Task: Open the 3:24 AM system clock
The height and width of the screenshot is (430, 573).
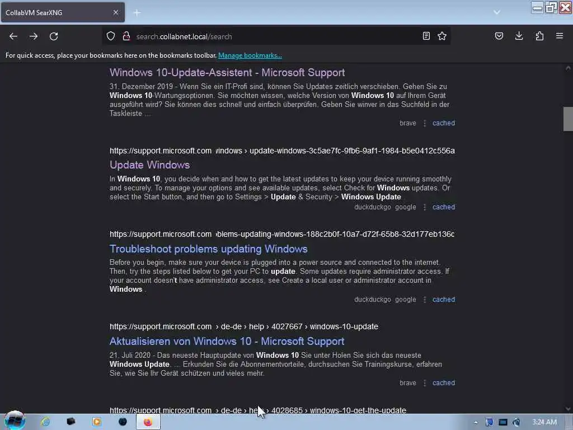Action: click(x=544, y=422)
